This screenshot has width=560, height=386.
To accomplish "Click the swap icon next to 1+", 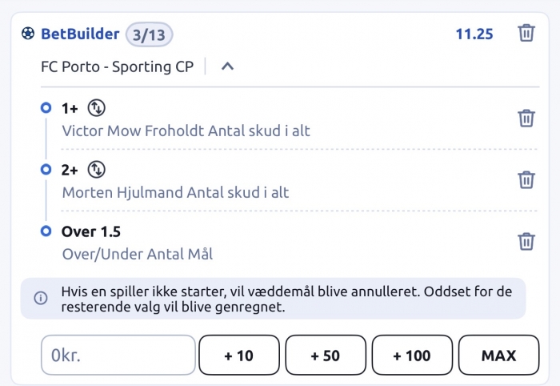I will pos(96,108).
